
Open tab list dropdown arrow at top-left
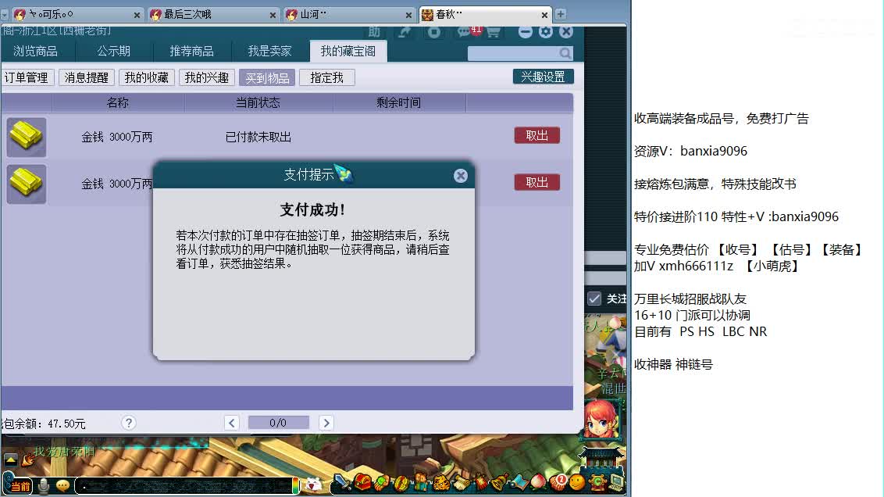pyautogui.click(x=4, y=14)
